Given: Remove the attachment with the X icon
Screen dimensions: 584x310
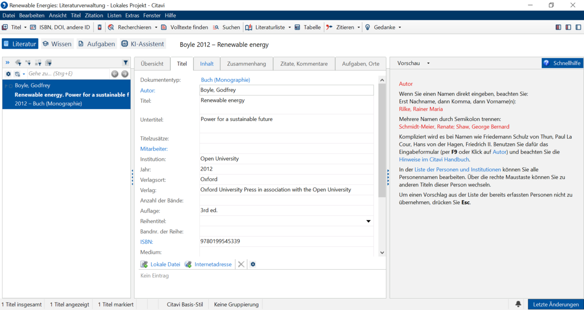Looking at the screenshot, I should pyautogui.click(x=241, y=264).
